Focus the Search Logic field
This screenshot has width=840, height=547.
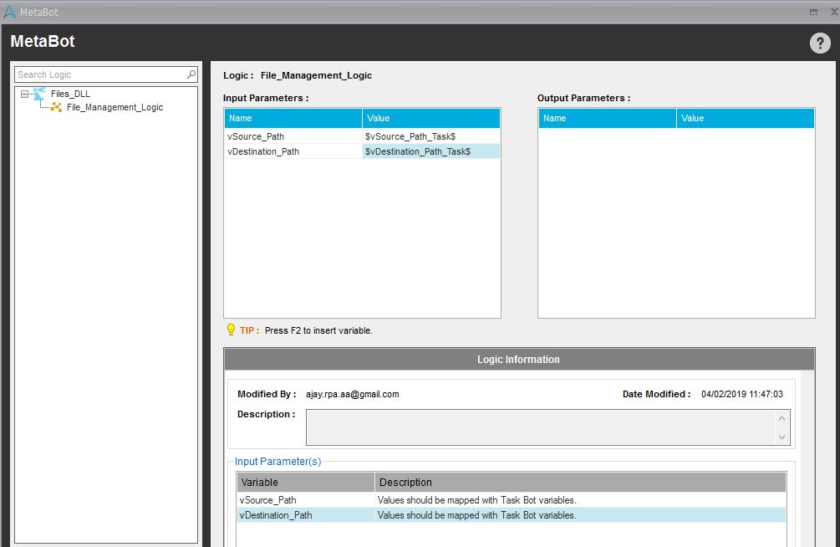(x=100, y=74)
